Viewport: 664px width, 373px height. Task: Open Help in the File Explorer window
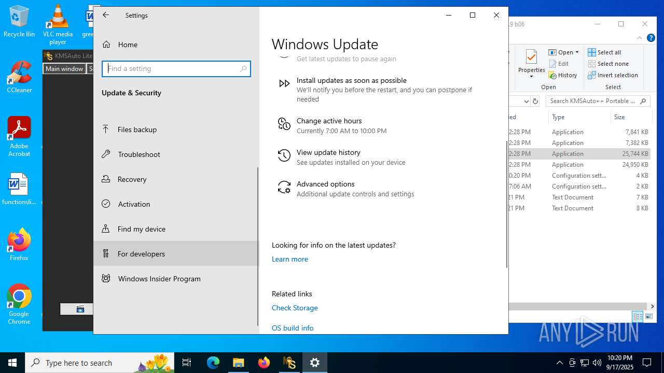651,38
